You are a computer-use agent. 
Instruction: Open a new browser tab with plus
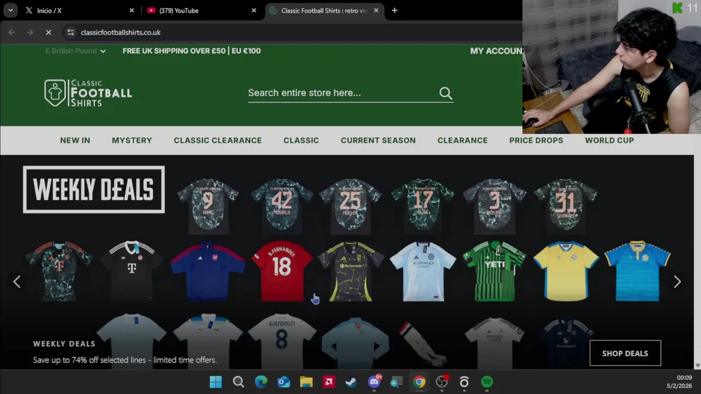point(394,10)
